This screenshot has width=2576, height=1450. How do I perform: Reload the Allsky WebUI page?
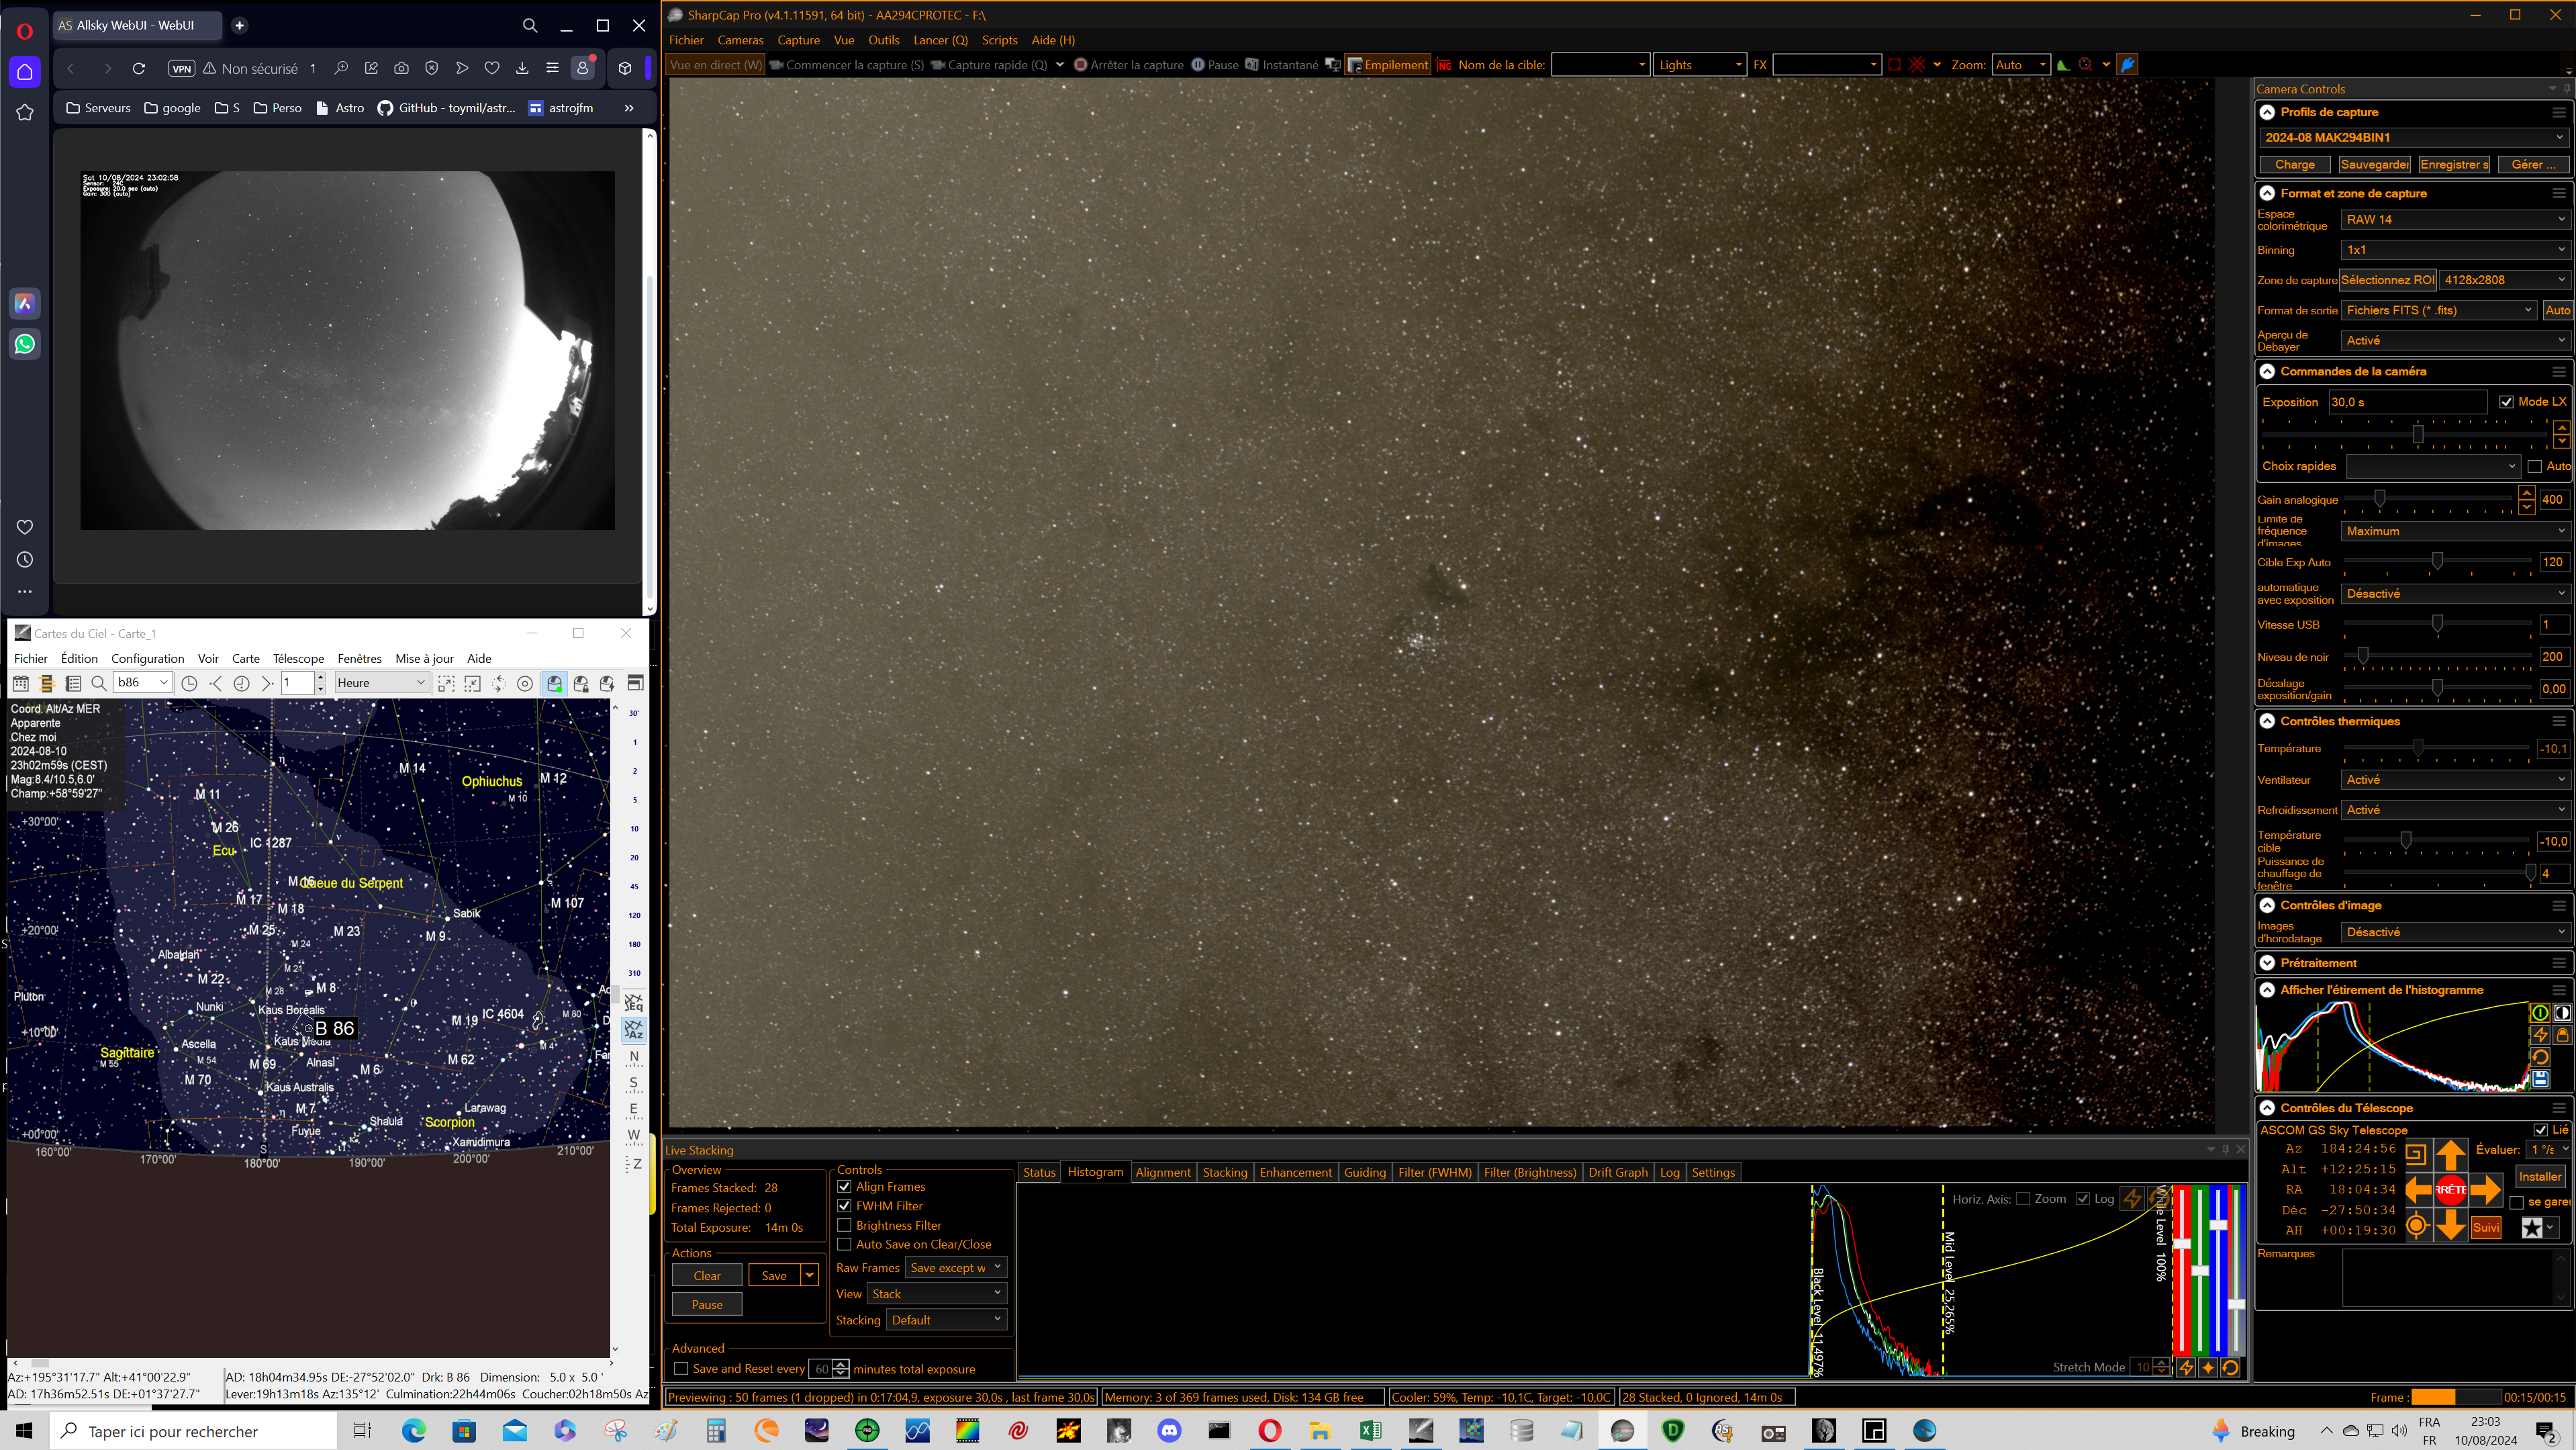coord(139,68)
